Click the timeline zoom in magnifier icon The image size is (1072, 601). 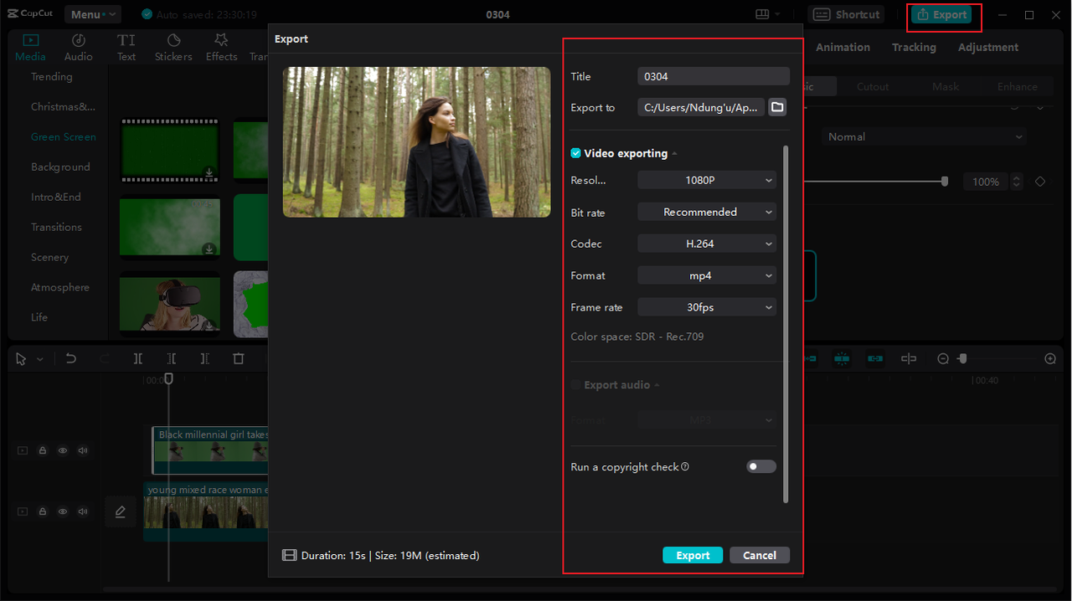[x=1050, y=358]
